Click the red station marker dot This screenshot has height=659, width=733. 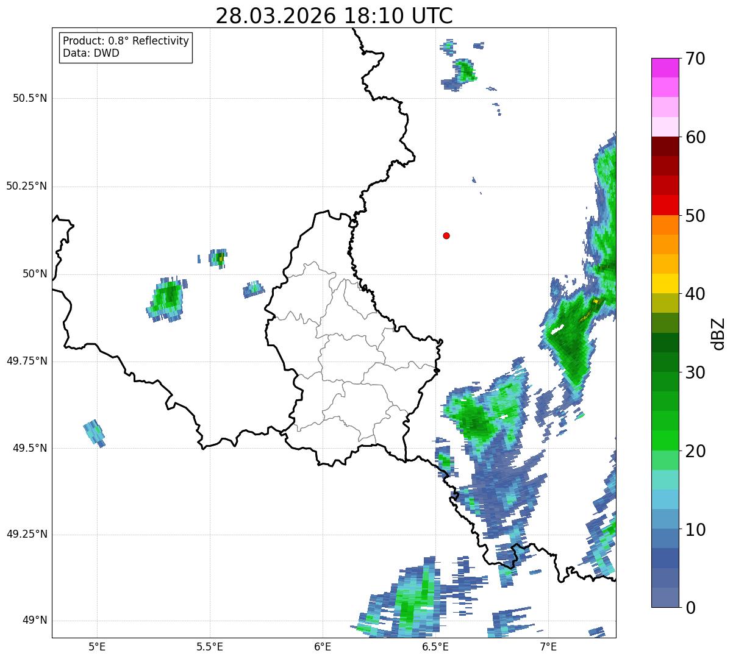tap(446, 235)
